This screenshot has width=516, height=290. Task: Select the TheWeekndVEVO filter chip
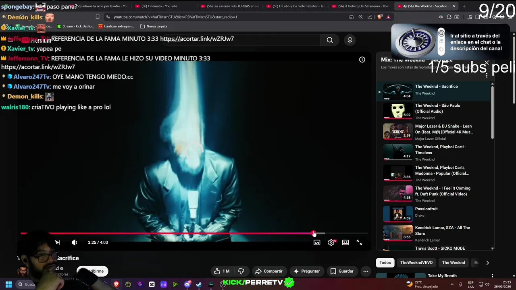point(416,263)
